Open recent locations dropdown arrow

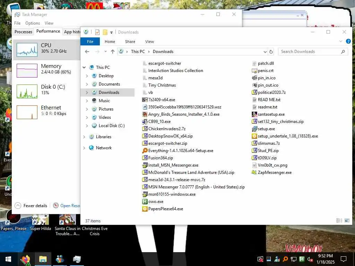coord(105,52)
